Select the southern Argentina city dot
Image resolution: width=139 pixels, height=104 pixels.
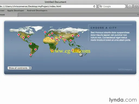pos(31,55)
